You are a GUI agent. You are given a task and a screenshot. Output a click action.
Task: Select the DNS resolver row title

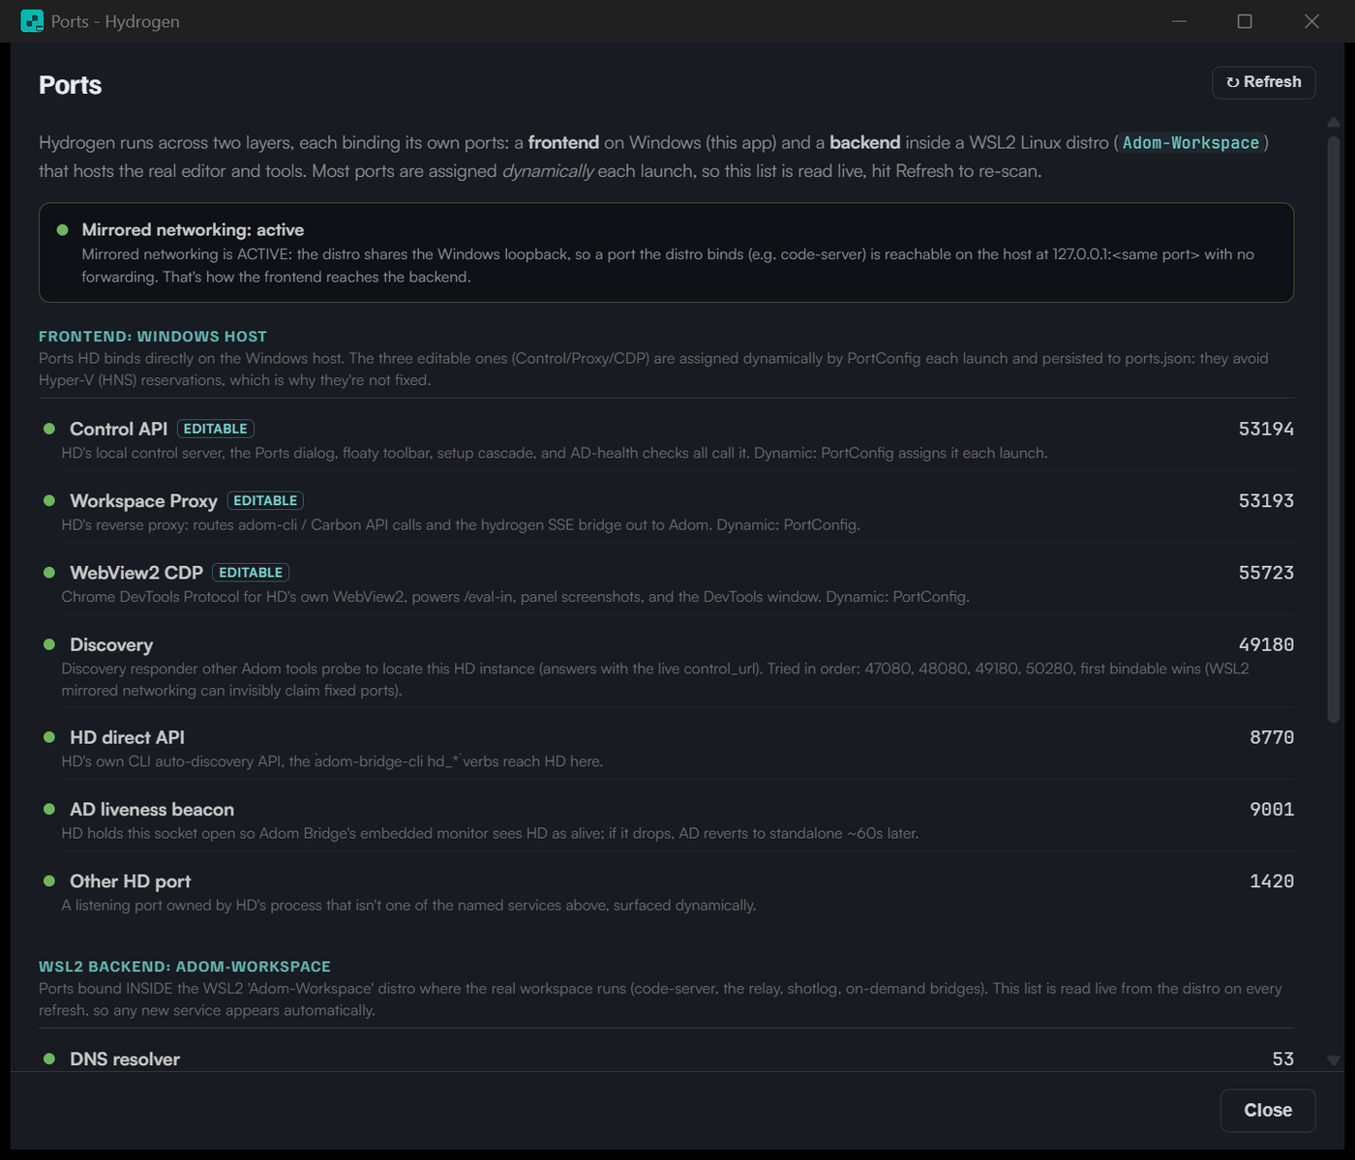coord(125,1059)
